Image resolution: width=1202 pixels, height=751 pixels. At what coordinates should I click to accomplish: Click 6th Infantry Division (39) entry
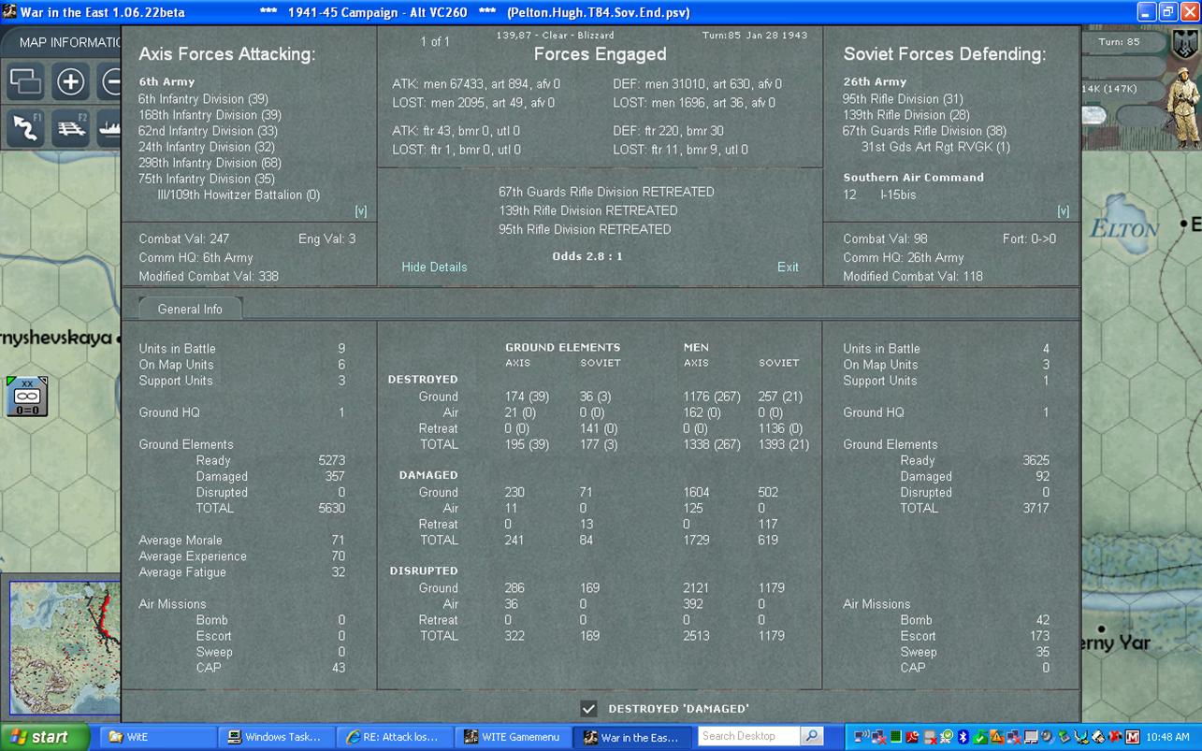click(203, 99)
